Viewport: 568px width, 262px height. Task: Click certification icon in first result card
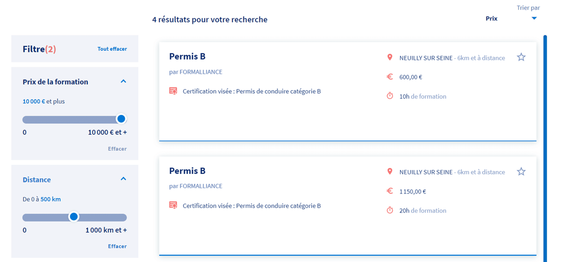pyautogui.click(x=173, y=91)
